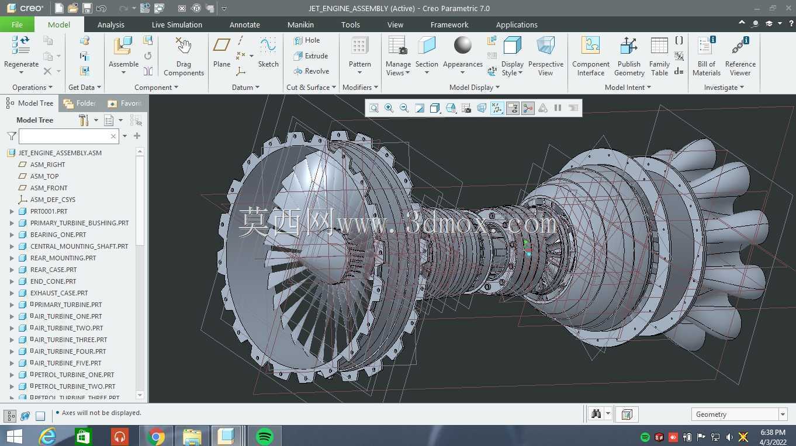Launch the Reference Viewer
This screenshot has height=446, width=796.
(x=740, y=46)
